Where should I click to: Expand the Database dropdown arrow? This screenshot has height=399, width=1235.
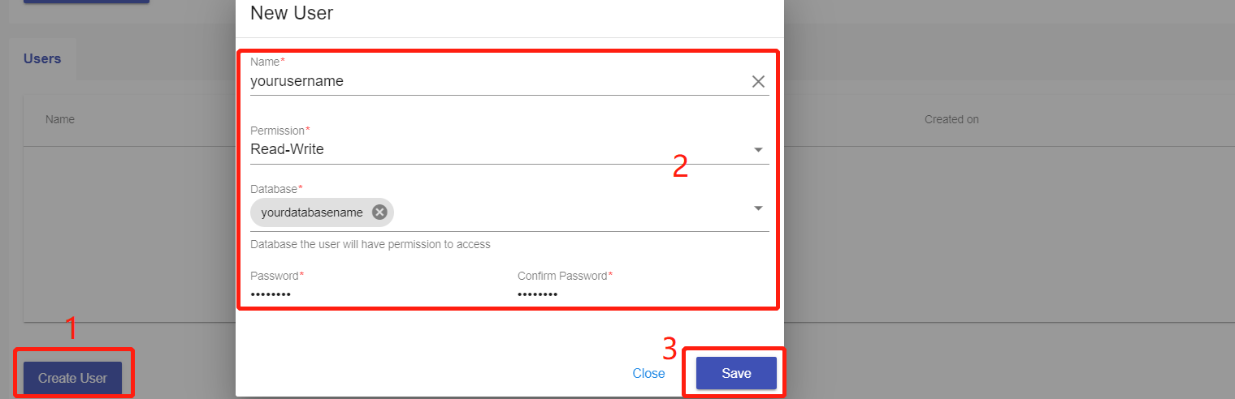(758, 208)
